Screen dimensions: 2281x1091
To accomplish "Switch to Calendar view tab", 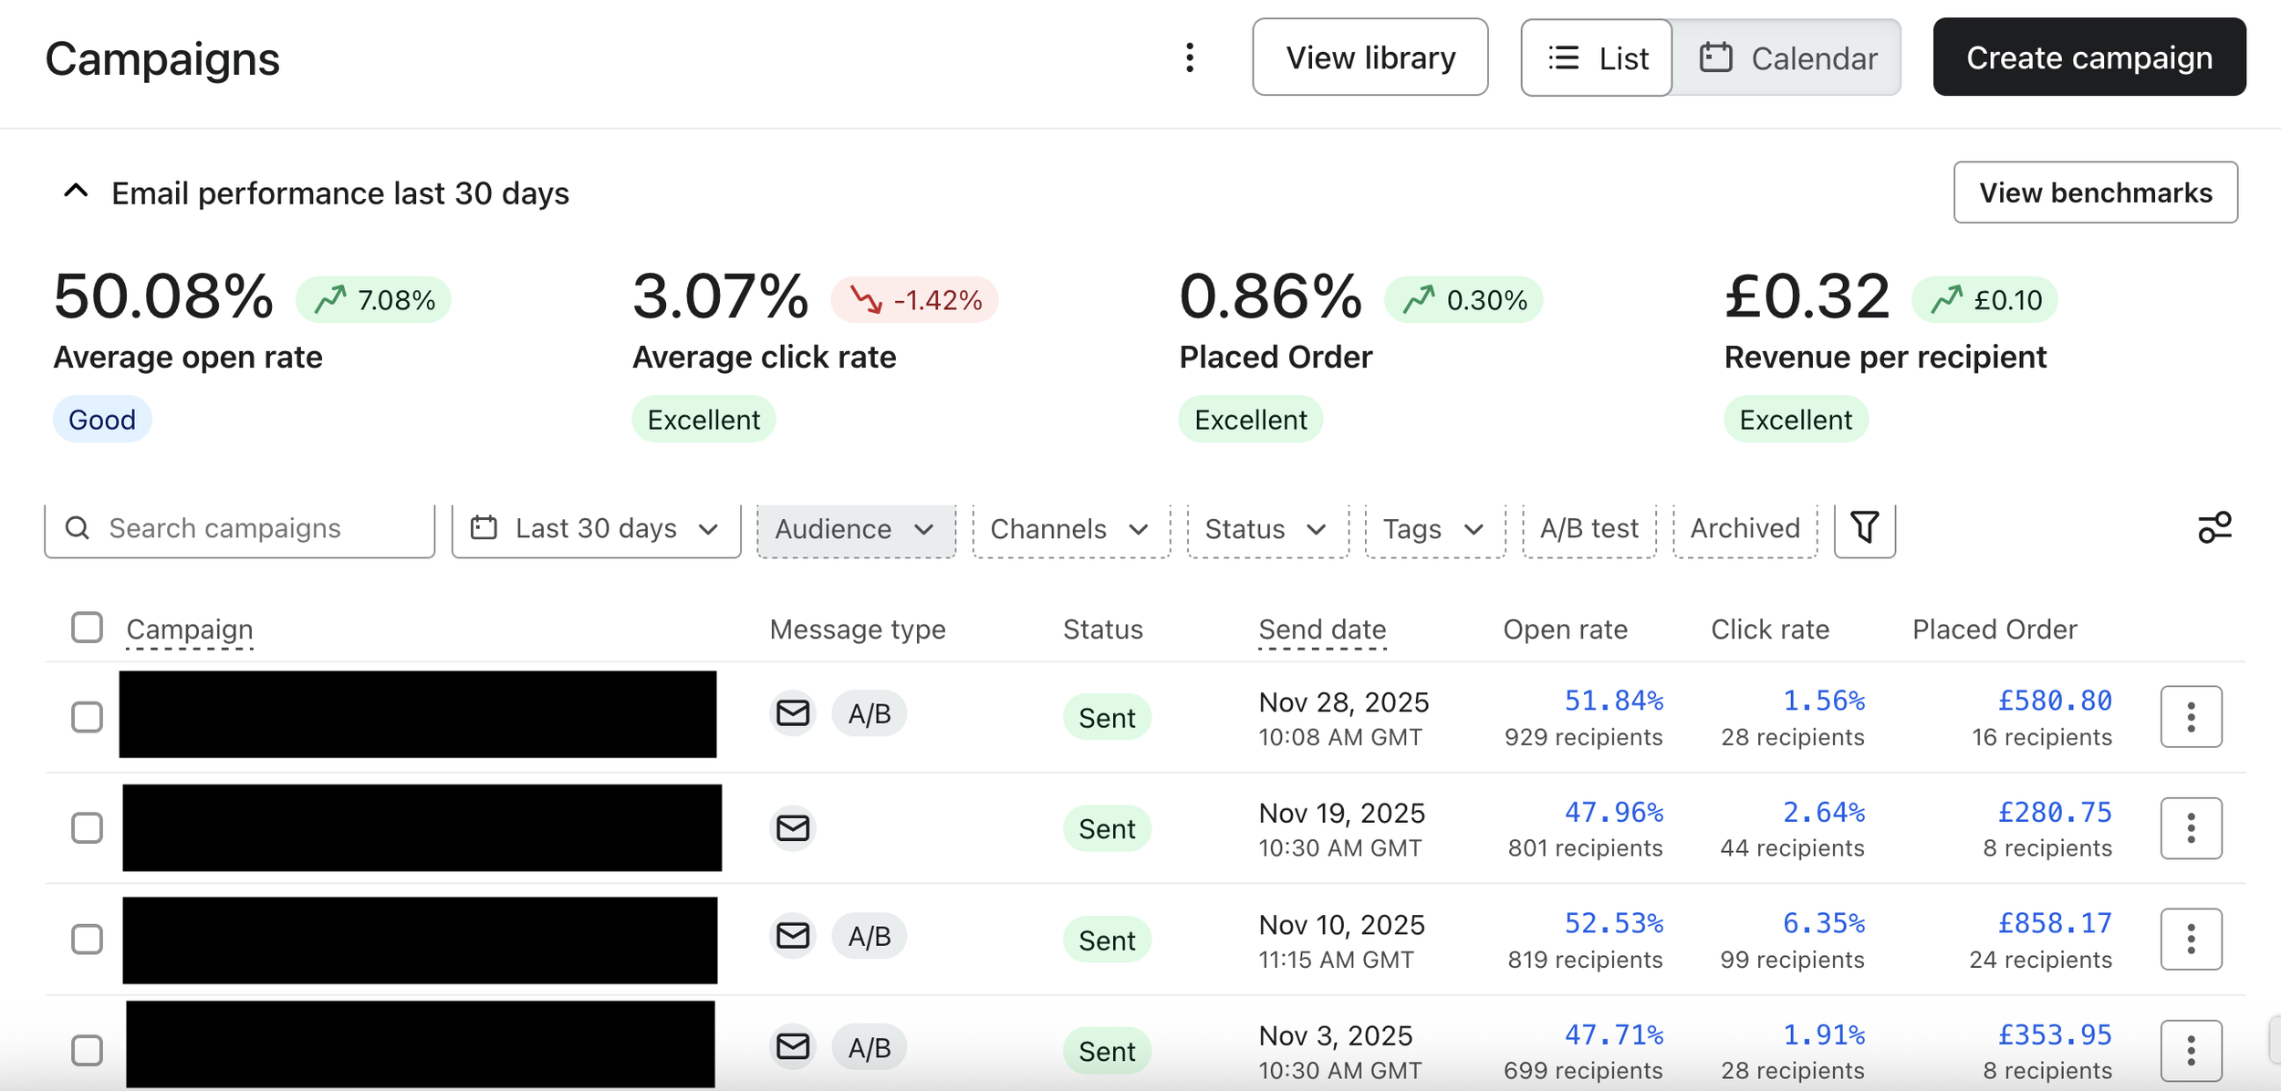I will click(1787, 58).
